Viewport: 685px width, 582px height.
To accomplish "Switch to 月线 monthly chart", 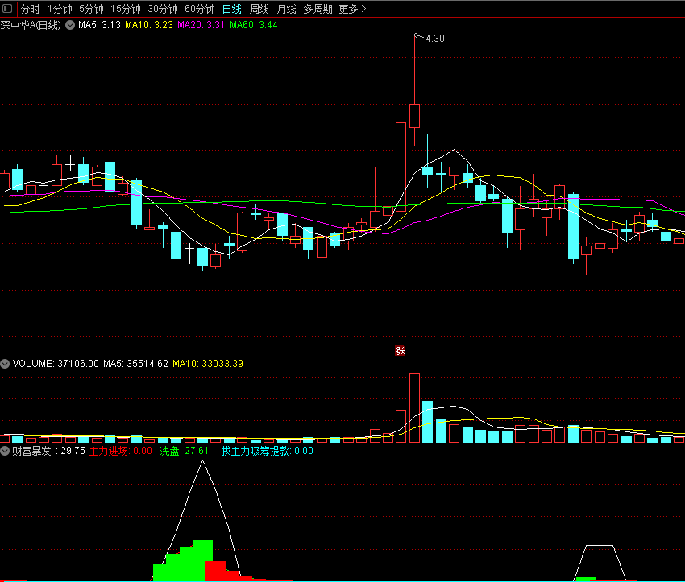I will [x=287, y=9].
